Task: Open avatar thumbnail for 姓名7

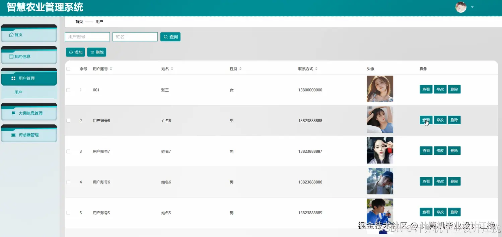Action: [x=380, y=150]
